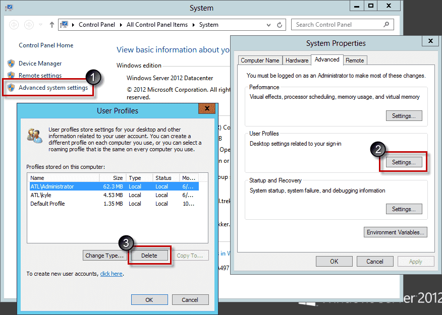This screenshot has width=442, height=315.
Task: Open the recent locations dropdown arrow
Action: click(40, 25)
